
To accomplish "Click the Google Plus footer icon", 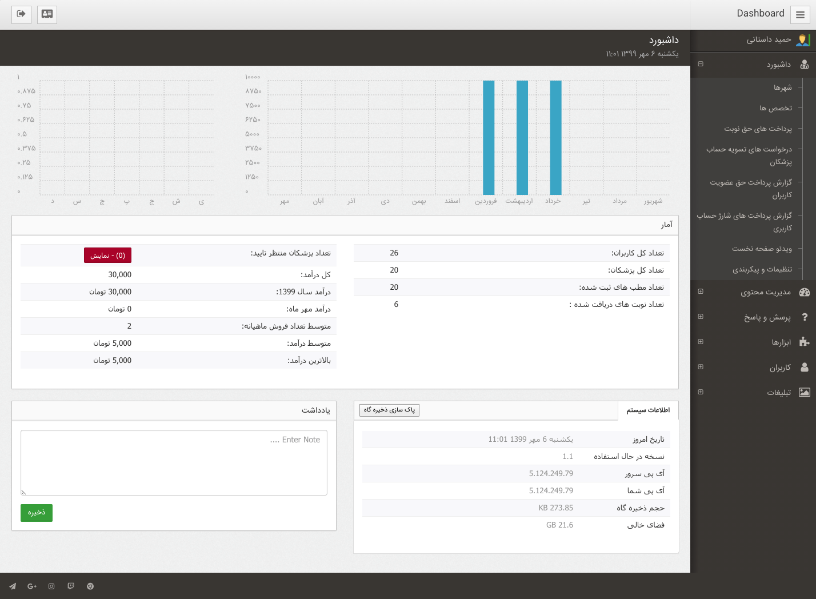I will click(x=32, y=586).
